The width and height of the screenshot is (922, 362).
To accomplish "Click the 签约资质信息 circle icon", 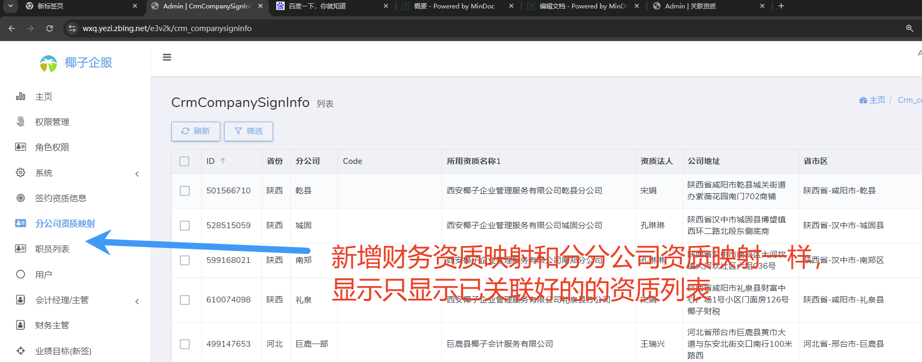I will [21, 198].
